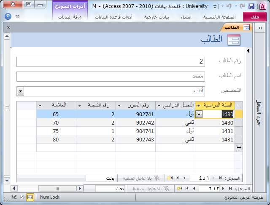Switch to Design View from status bar
The width and height of the screenshot is (270, 205).
15,197
